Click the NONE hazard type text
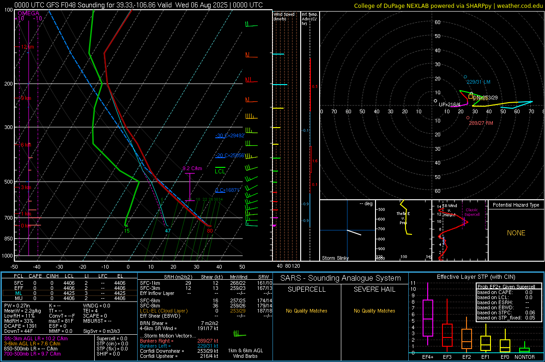545x362 pixels. [516, 233]
